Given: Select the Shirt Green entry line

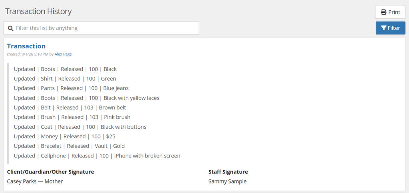Looking at the screenshot, I should tap(65, 79).
